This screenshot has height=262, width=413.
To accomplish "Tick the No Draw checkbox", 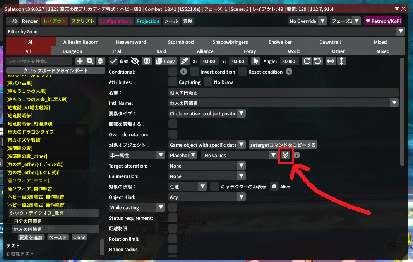I will point(208,82).
